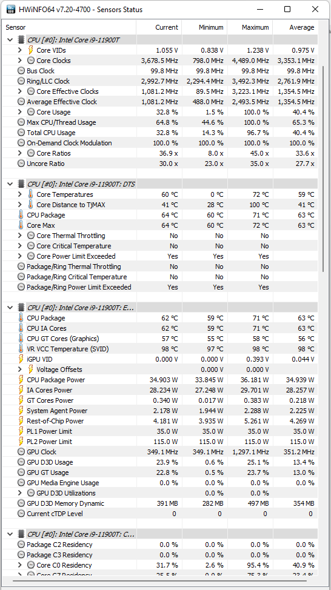Expand the Core Distance to TjMAX row
This screenshot has width=331, height=590.
pos(20,205)
